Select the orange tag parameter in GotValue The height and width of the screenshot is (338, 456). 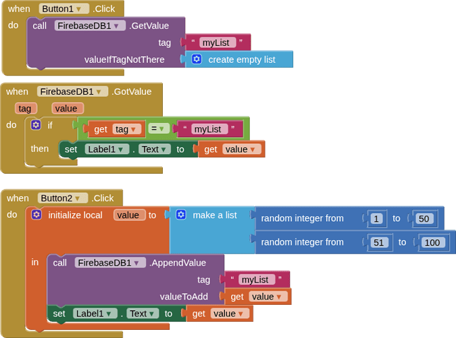click(x=26, y=109)
